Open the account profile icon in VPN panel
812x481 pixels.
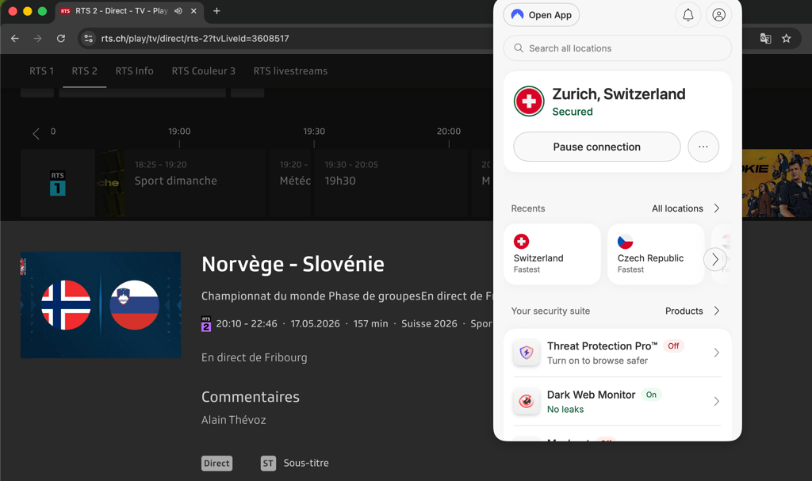[718, 15]
